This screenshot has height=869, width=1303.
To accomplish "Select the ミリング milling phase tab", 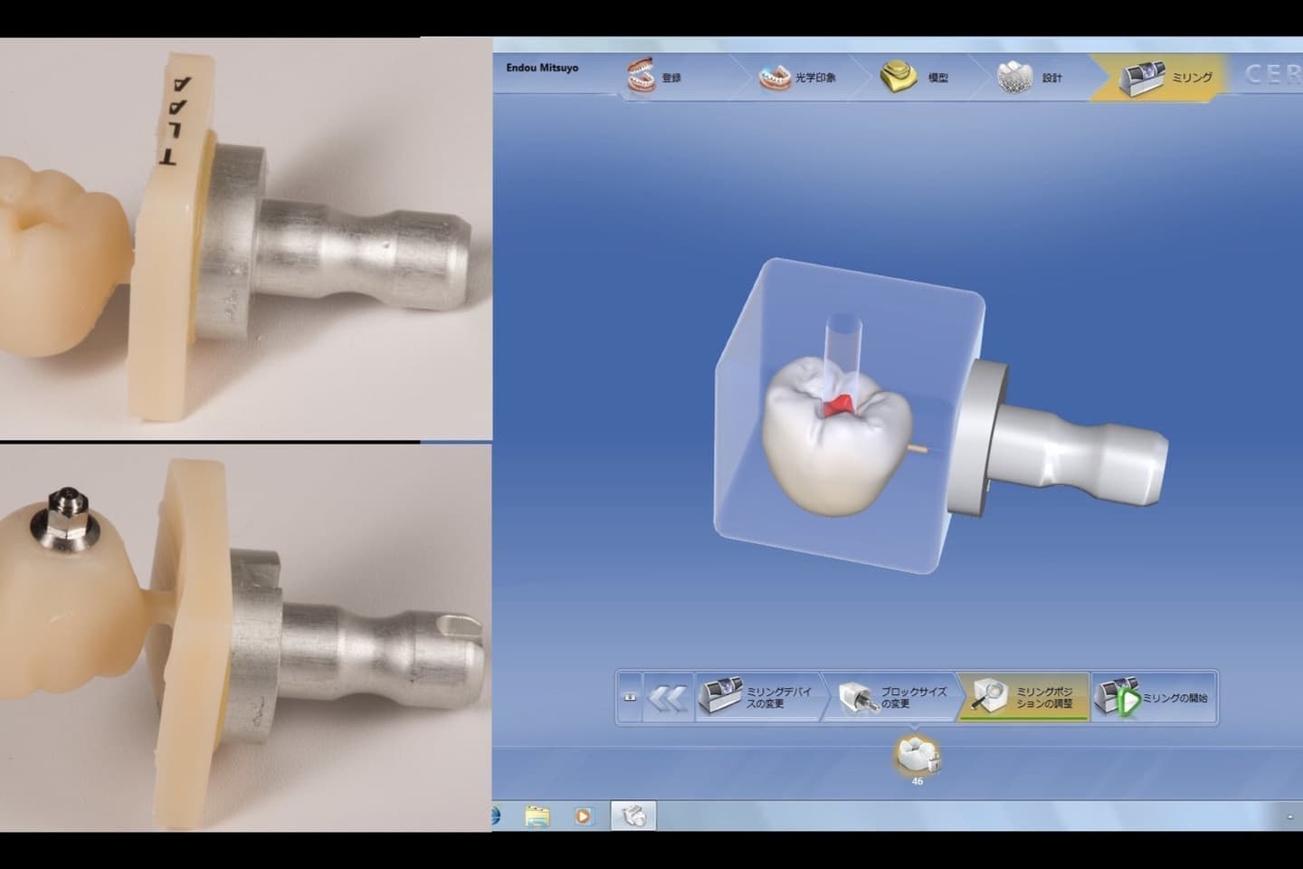I will coord(1165,77).
